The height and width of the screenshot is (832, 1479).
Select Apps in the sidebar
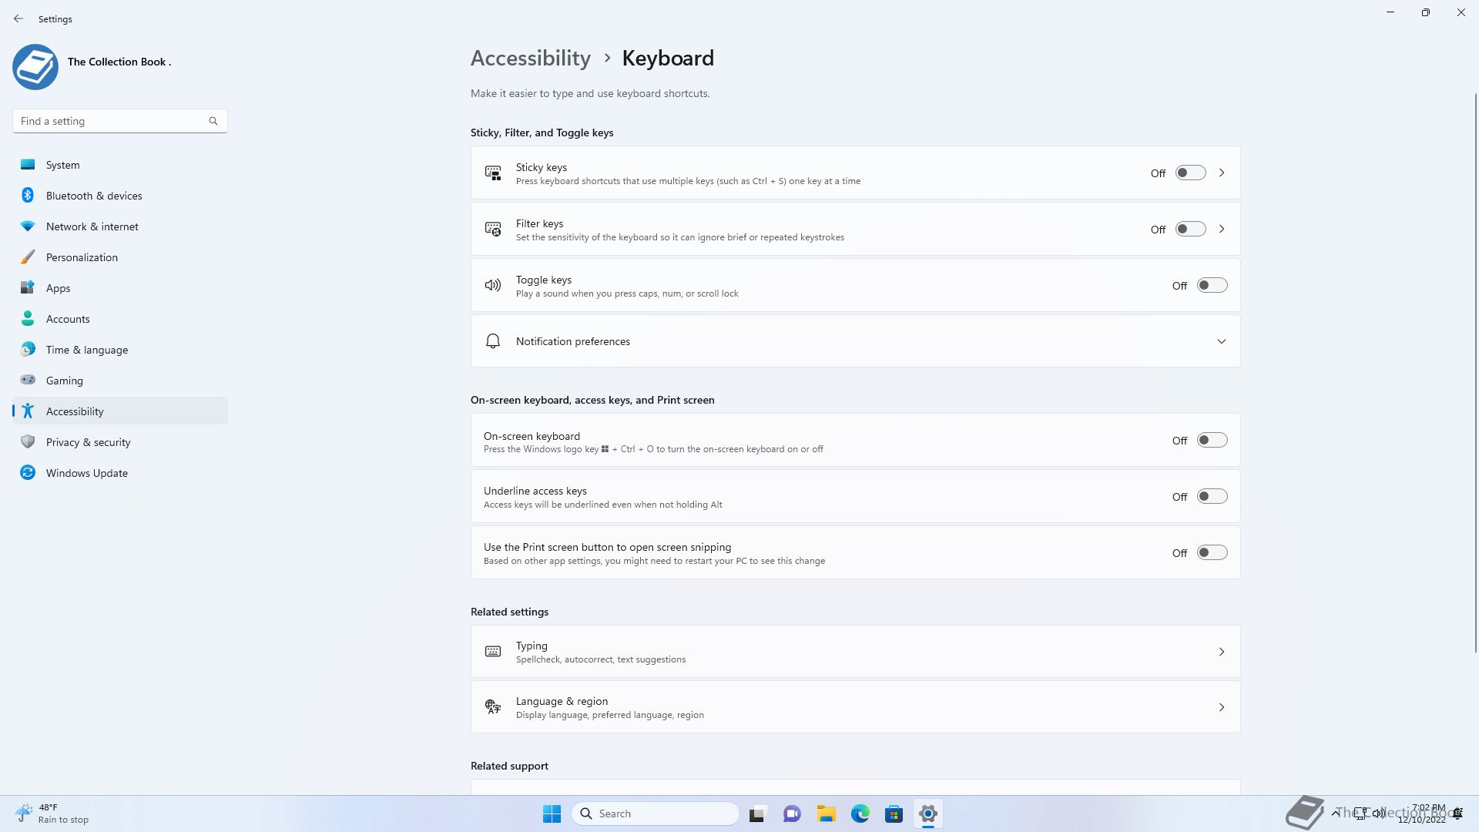(x=120, y=287)
